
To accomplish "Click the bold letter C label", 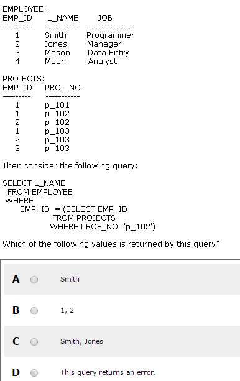I will [x=16, y=341].
